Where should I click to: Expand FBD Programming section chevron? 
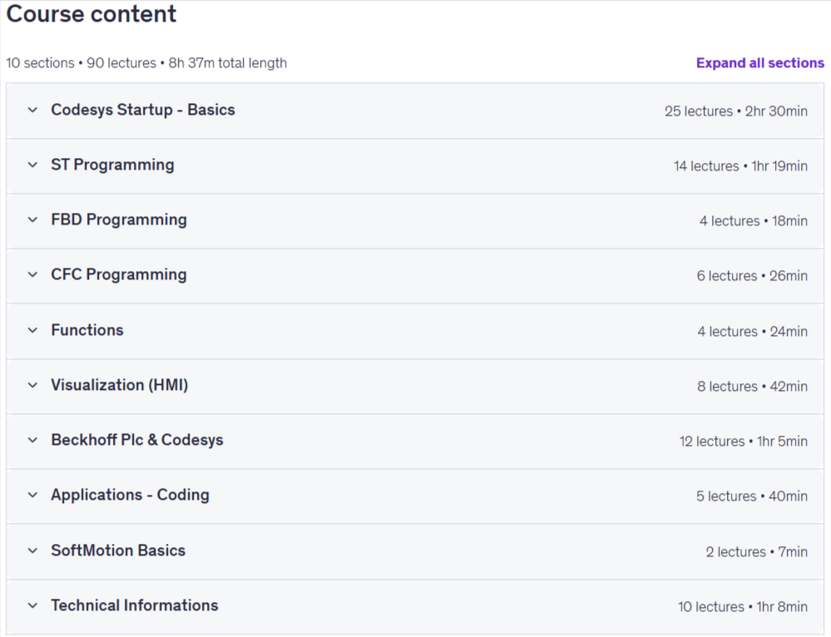(x=33, y=220)
